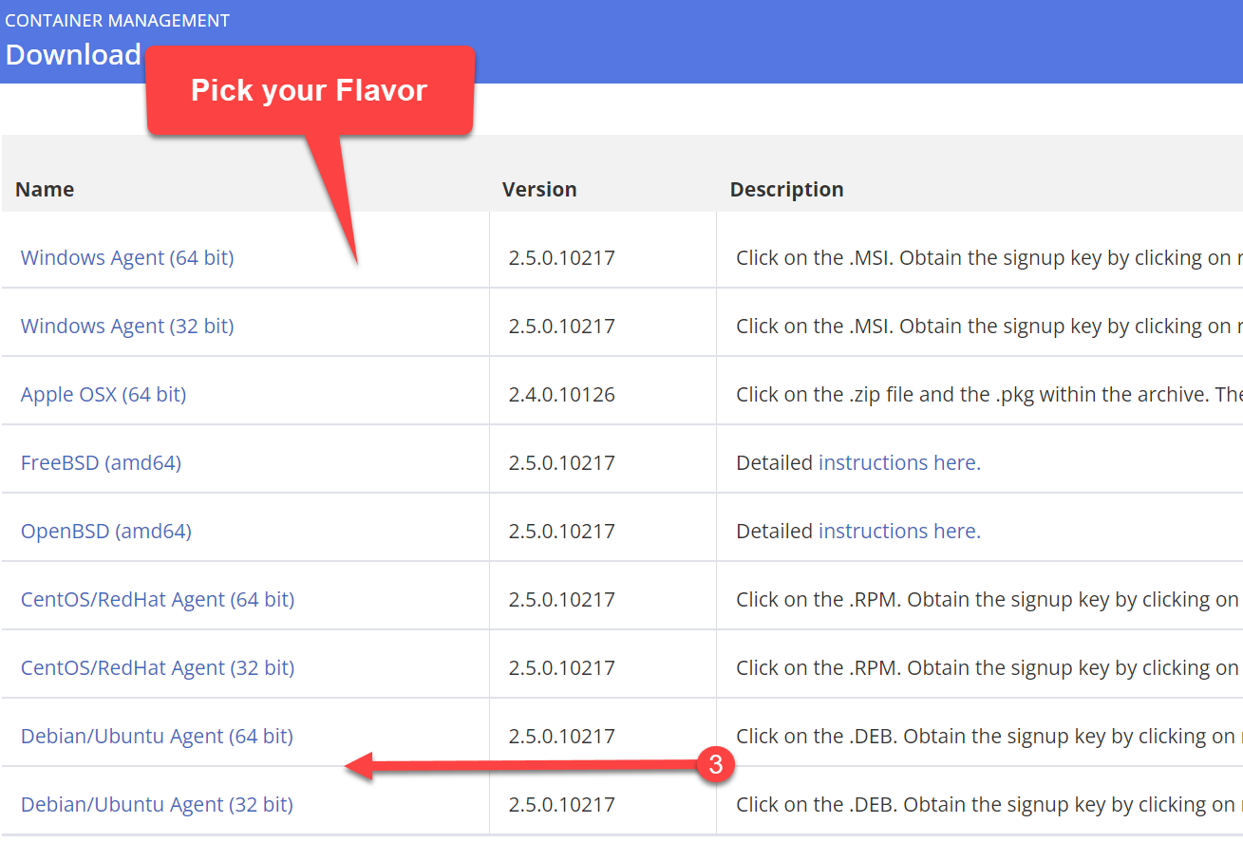Viewport: 1243px width, 842px height.
Task: Click the red 'Pick your Flavor' callout
Action: pyautogui.click(x=310, y=90)
